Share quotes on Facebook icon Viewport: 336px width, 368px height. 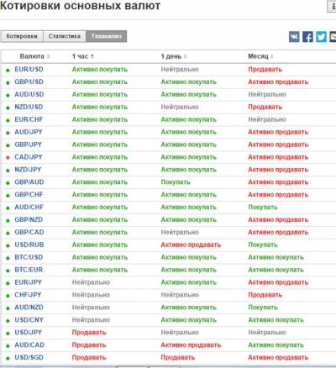pyautogui.click(x=307, y=37)
